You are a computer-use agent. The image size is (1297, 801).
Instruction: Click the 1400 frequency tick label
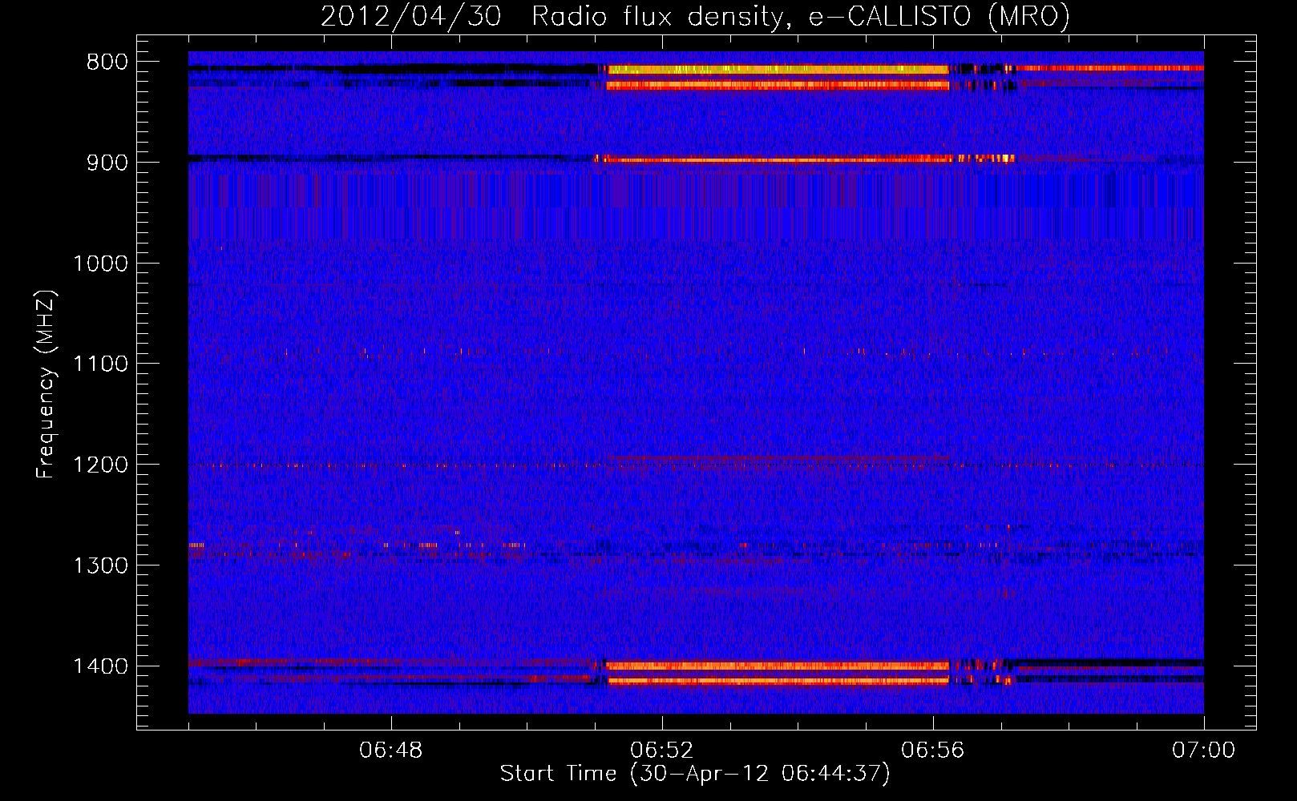pos(100,666)
